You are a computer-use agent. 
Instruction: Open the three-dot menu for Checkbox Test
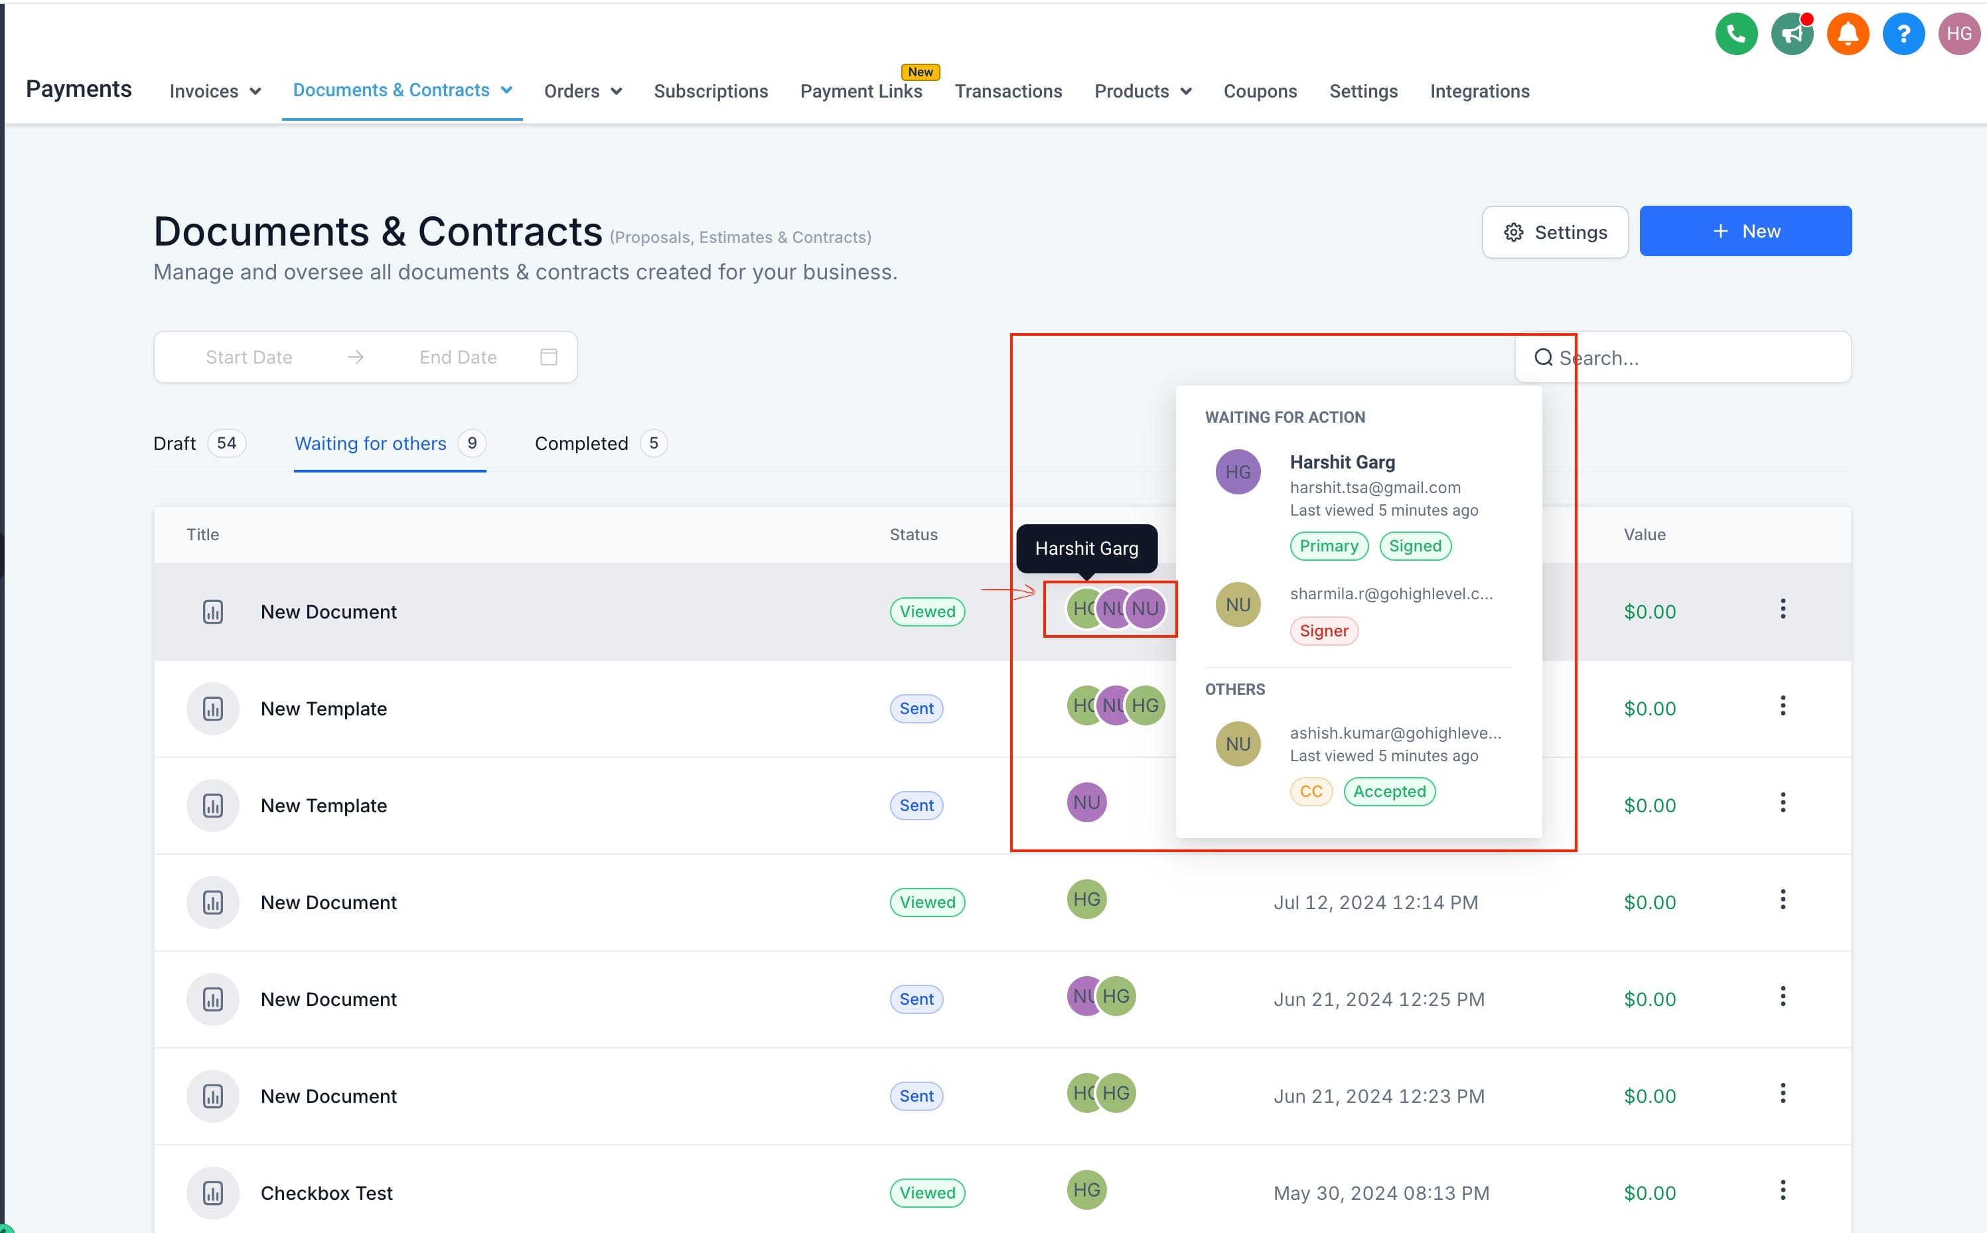[x=1783, y=1191]
